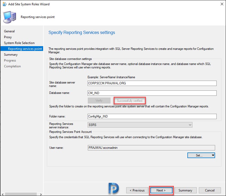Viewport: 226px width, 196px height.
Task: Select Reporting services point in sidebar
Action: [x=22, y=49]
